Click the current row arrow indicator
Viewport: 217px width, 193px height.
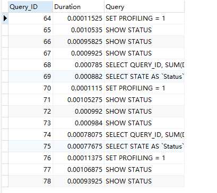tap(5, 19)
